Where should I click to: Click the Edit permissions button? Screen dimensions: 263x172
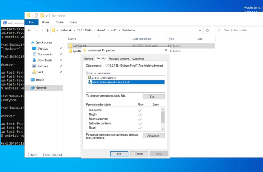[153, 97]
